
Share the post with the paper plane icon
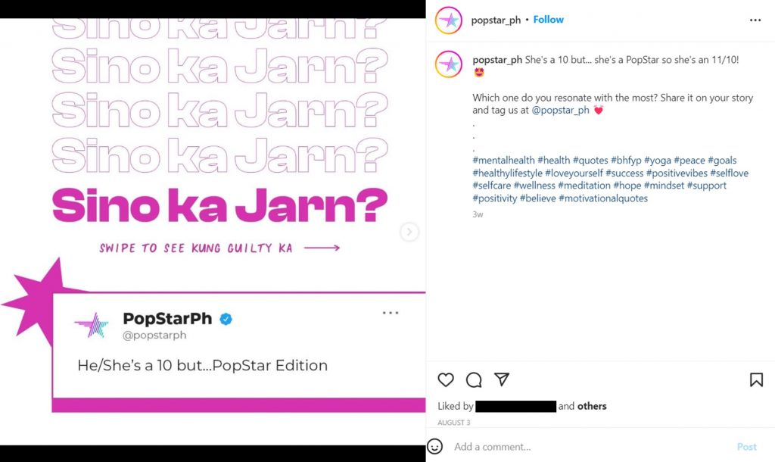[x=502, y=379]
